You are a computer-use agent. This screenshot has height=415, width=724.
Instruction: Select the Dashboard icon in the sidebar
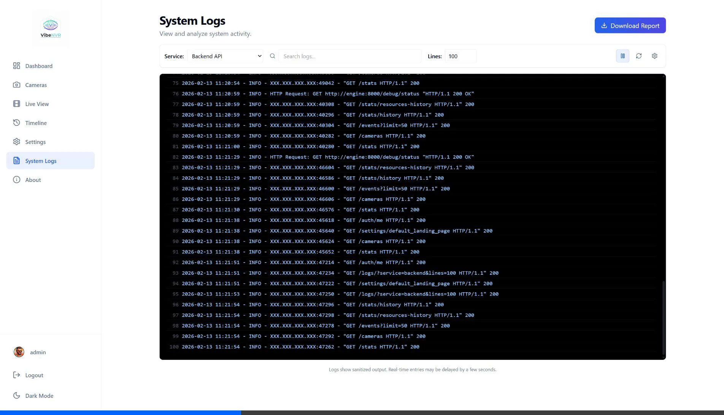(17, 66)
